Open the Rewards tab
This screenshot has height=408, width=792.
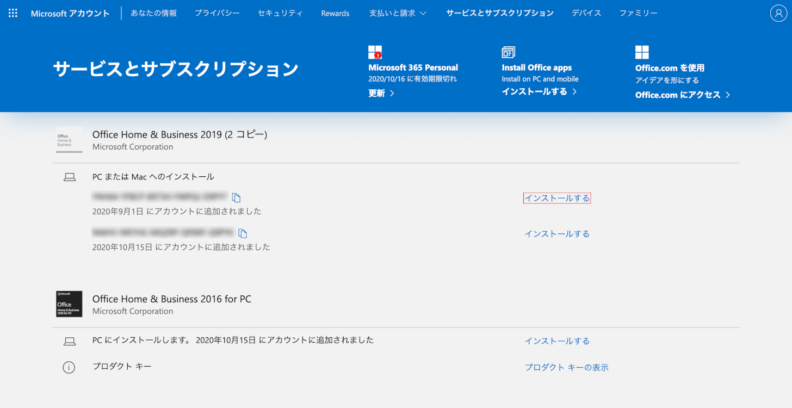(x=335, y=13)
